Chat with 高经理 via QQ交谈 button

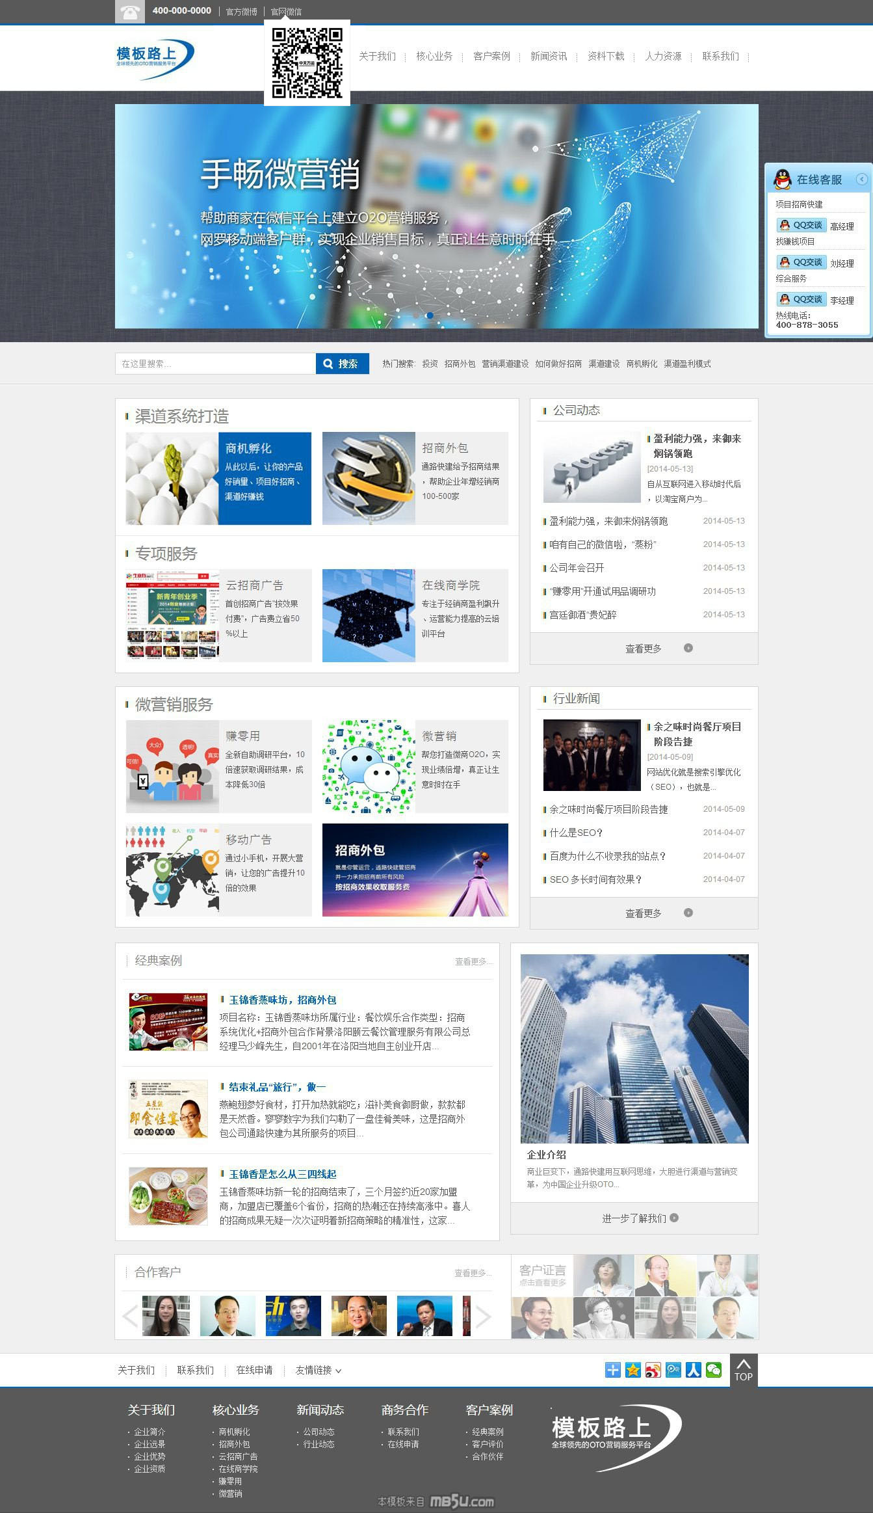(801, 225)
